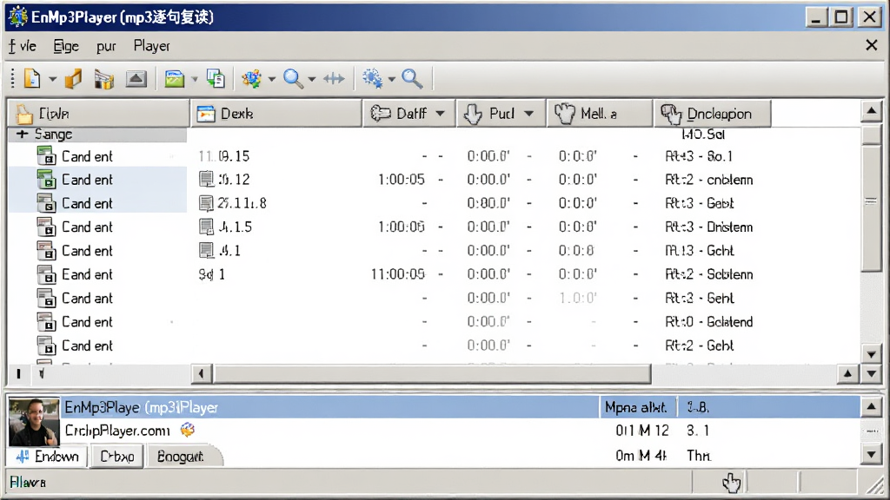Image resolution: width=890 pixels, height=500 pixels.
Task: Open the 'Player' menu
Action: click(x=151, y=46)
